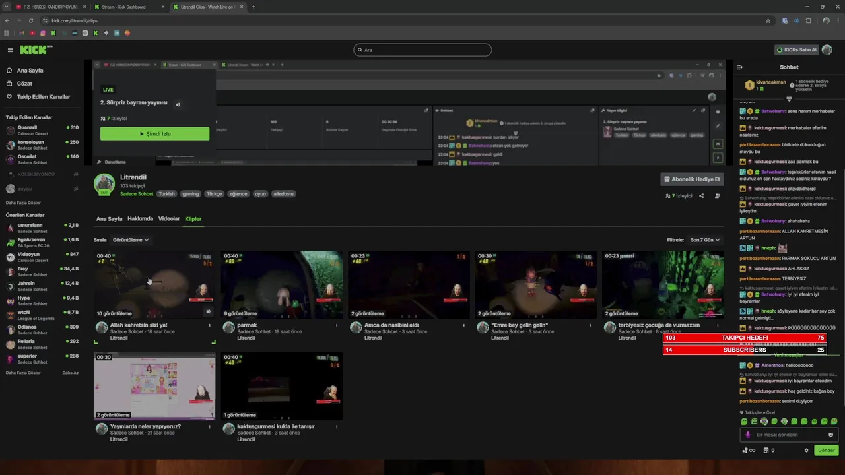This screenshot has height=475, width=845.
Task: Open options menu for 'Allah kahretsin sizi ya!' clip
Action: click(x=209, y=325)
